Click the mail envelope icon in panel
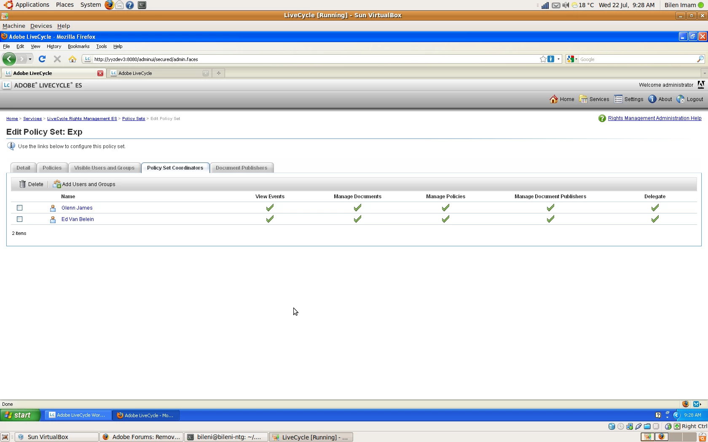The height and width of the screenshot is (442, 708). tap(556, 5)
